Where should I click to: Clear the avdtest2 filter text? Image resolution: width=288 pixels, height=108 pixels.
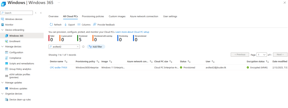point(78,47)
